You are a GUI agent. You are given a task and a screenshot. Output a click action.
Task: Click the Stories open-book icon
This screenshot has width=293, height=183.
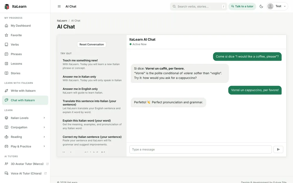(6, 73)
